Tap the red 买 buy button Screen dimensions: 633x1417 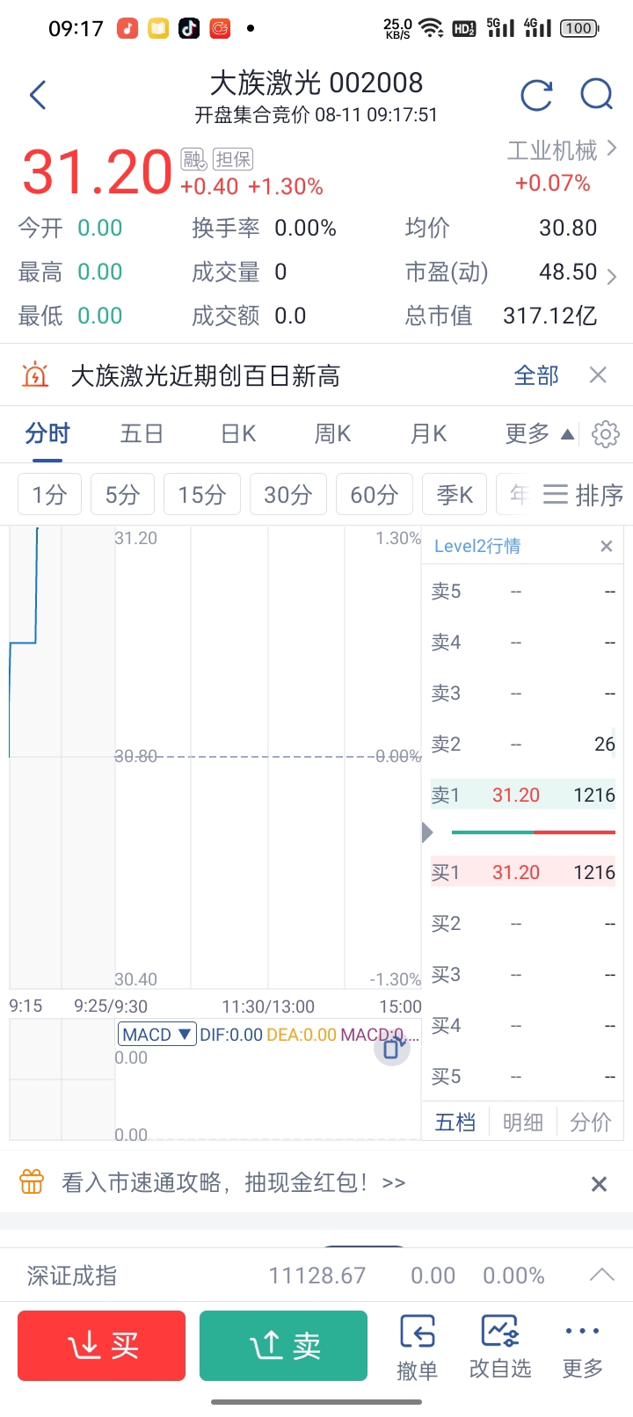102,1346
